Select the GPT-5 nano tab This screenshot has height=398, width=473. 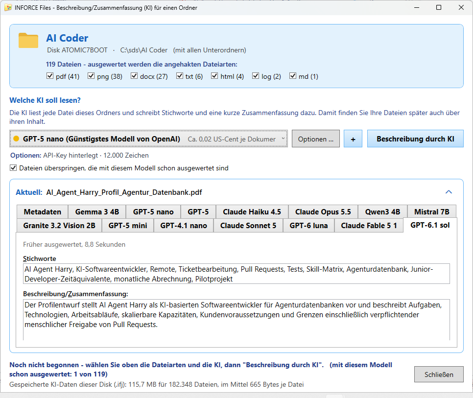[x=153, y=211]
